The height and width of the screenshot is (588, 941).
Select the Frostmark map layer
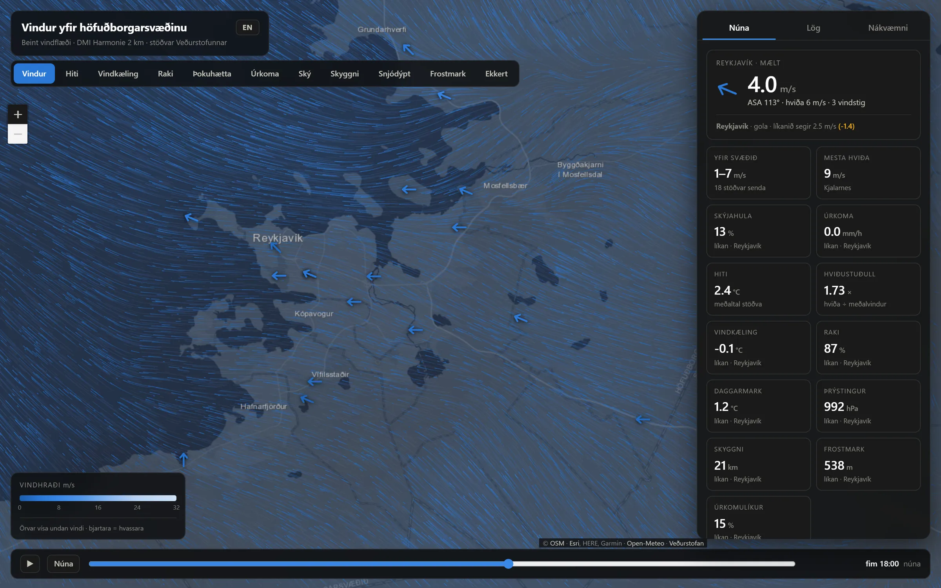coord(448,74)
